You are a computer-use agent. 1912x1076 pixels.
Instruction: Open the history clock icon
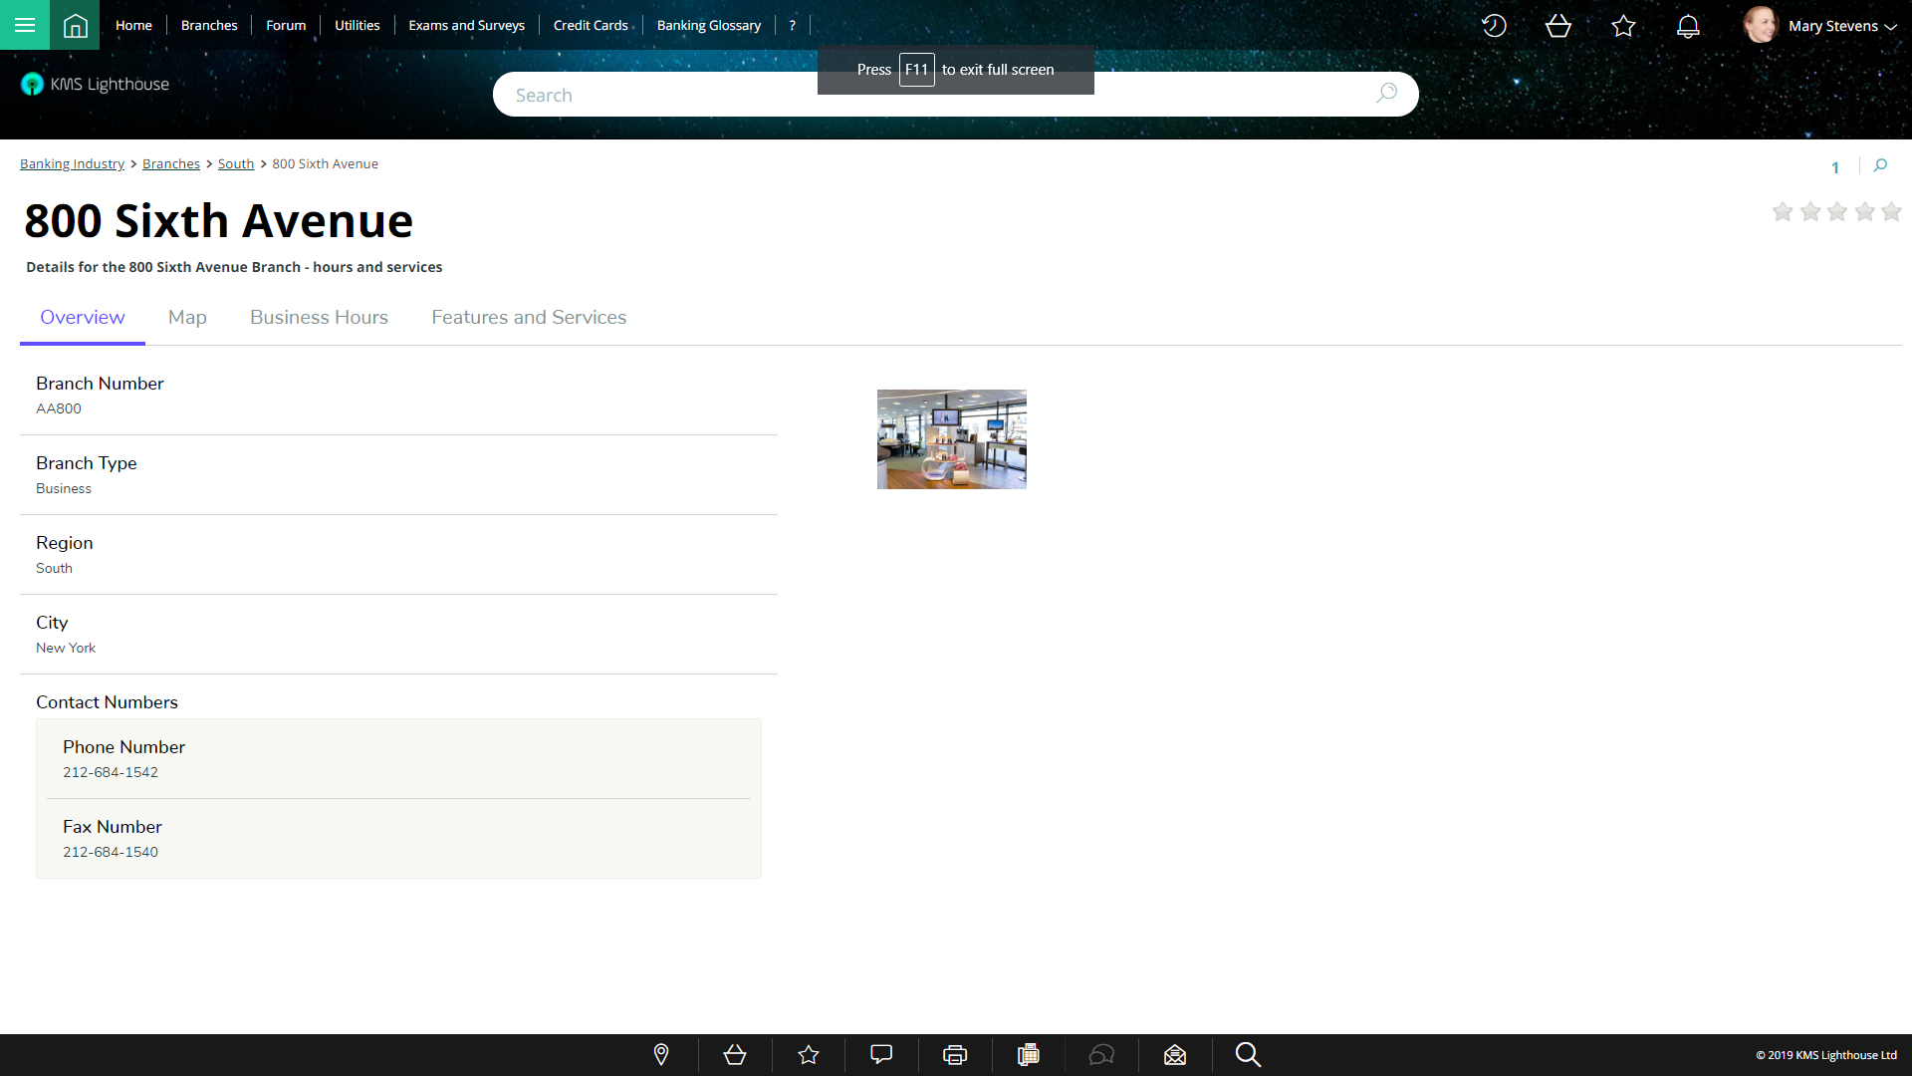[1493, 26]
